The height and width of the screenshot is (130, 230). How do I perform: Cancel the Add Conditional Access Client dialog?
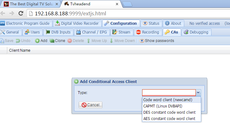point(90,105)
